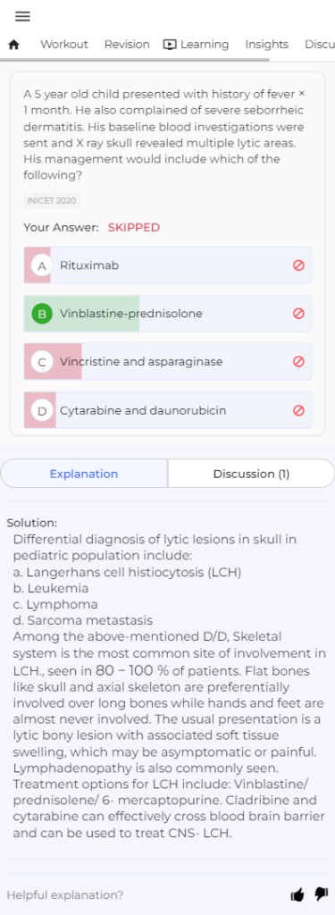Select option B green circle
The image size is (335, 915).
pyautogui.click(x=41, y=314)
